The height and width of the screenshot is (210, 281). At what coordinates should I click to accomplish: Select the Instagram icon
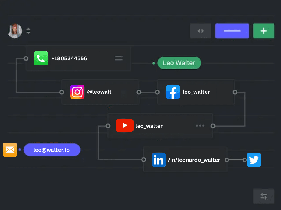pyautogui.click(x=77, y=92)
